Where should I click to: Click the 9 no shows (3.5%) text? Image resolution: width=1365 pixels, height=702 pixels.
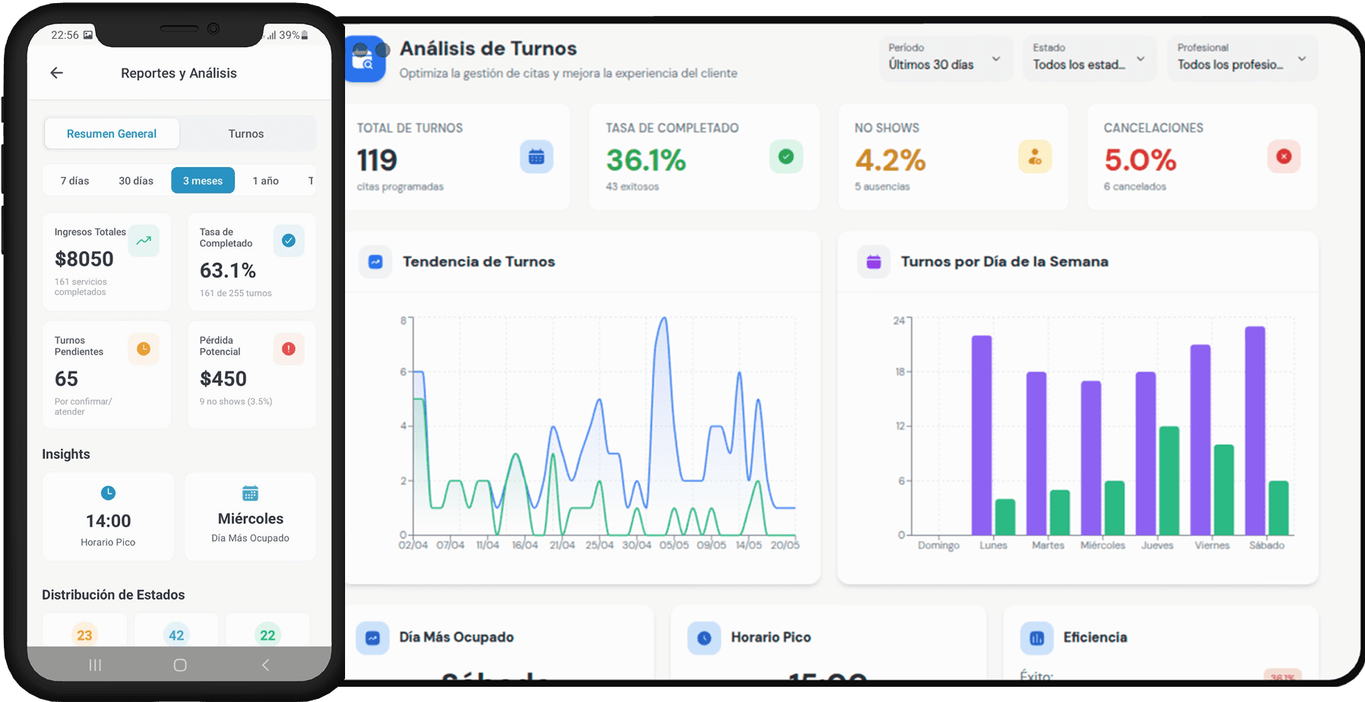click(236, 402)
